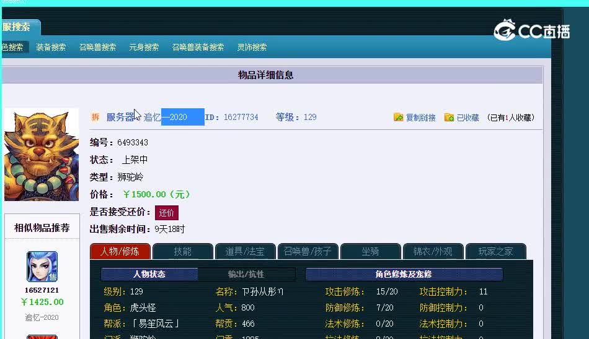Click the 状态 value 上架中
Viewport: 589px width, 339px height.
135,160
